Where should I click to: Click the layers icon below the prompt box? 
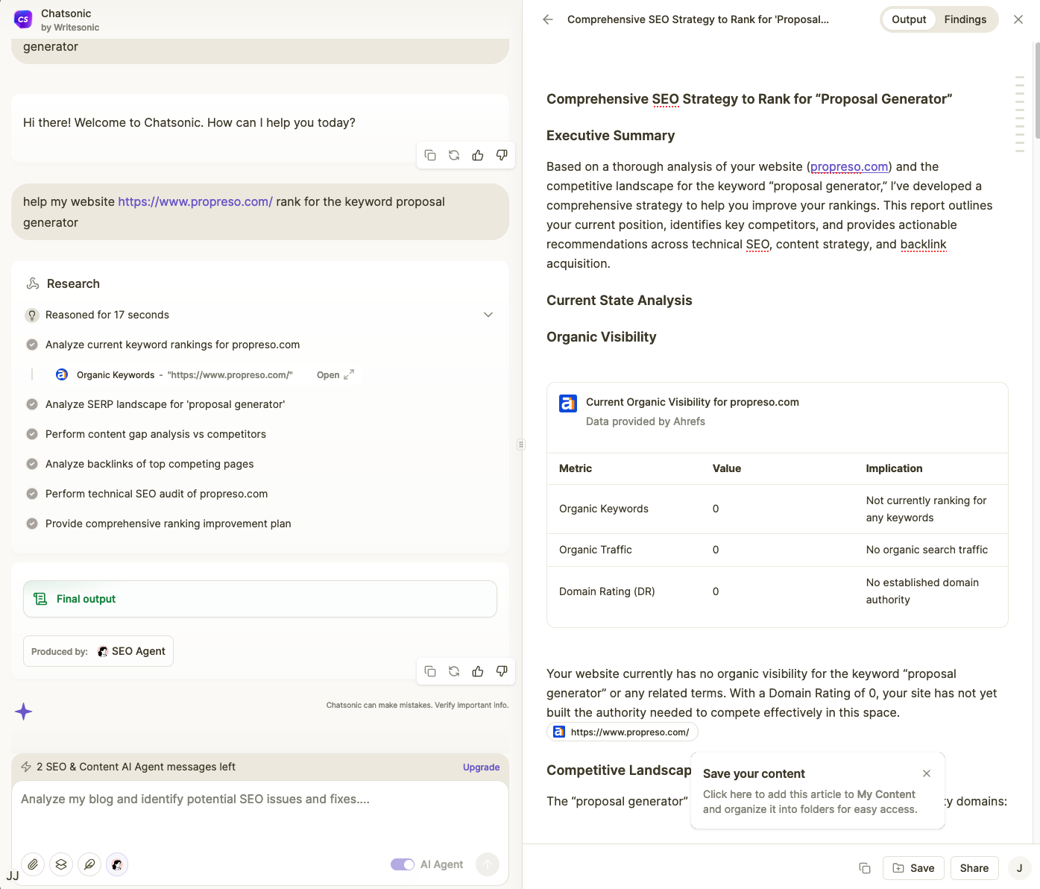tap(61, 864)
